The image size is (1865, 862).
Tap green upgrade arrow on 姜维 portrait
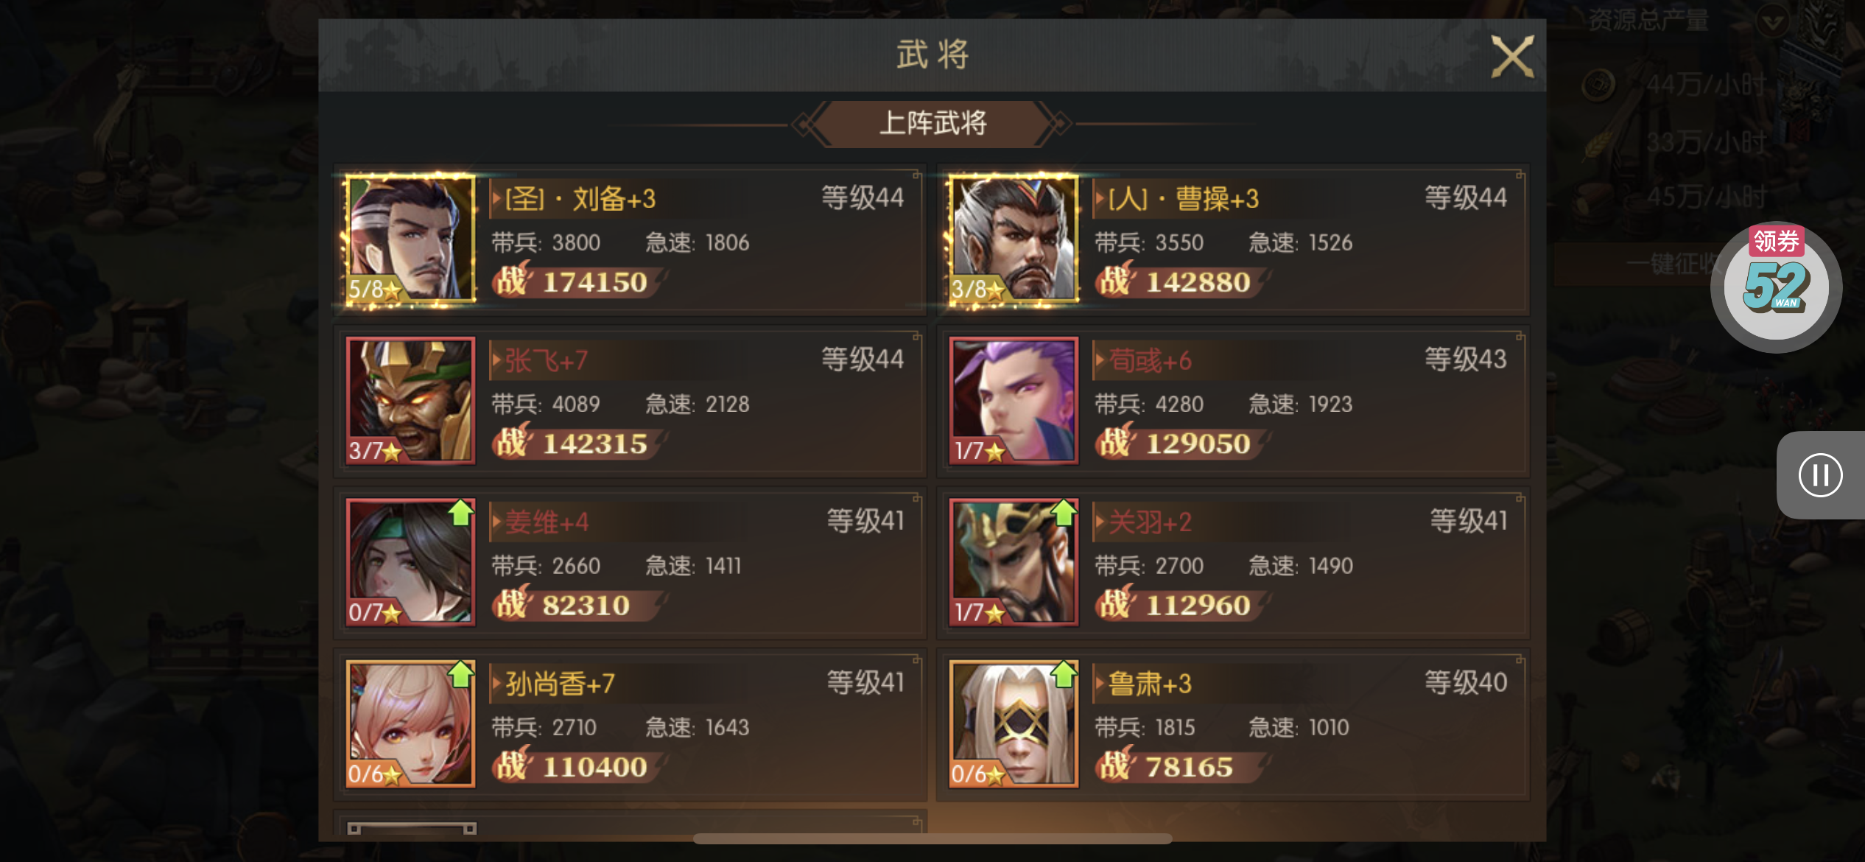pos(461,512)
